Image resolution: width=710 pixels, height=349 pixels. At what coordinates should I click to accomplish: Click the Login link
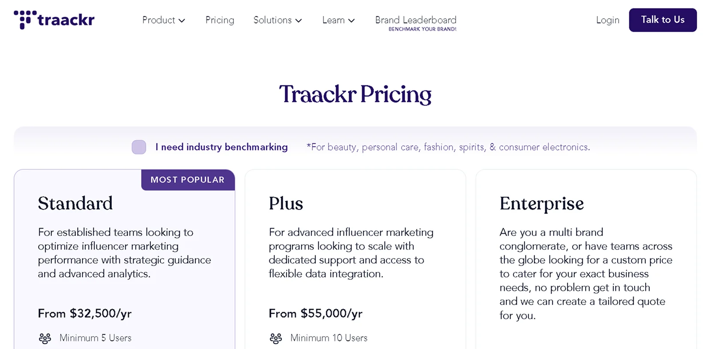(x=607, y=20)
